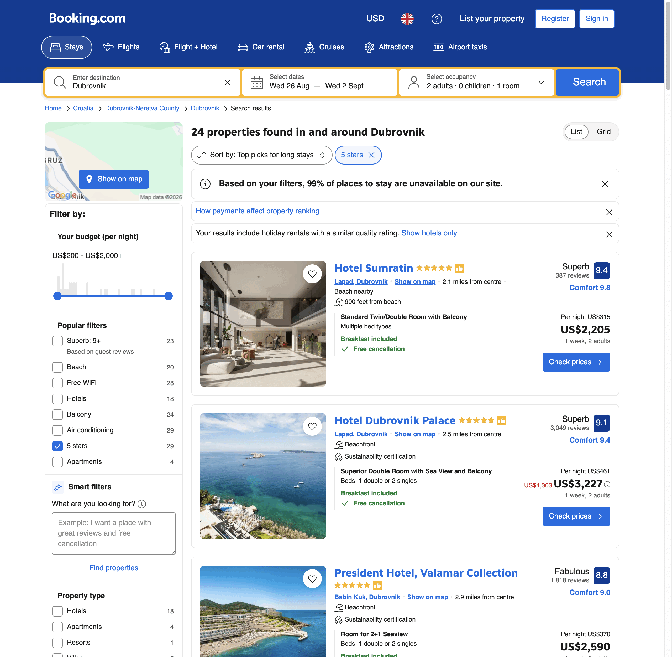Click the Sign in button
Viewport: 672px width, 657px height.
[596, 19]
